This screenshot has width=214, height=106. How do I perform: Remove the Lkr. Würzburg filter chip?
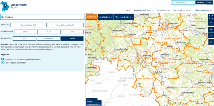point(112,17)
